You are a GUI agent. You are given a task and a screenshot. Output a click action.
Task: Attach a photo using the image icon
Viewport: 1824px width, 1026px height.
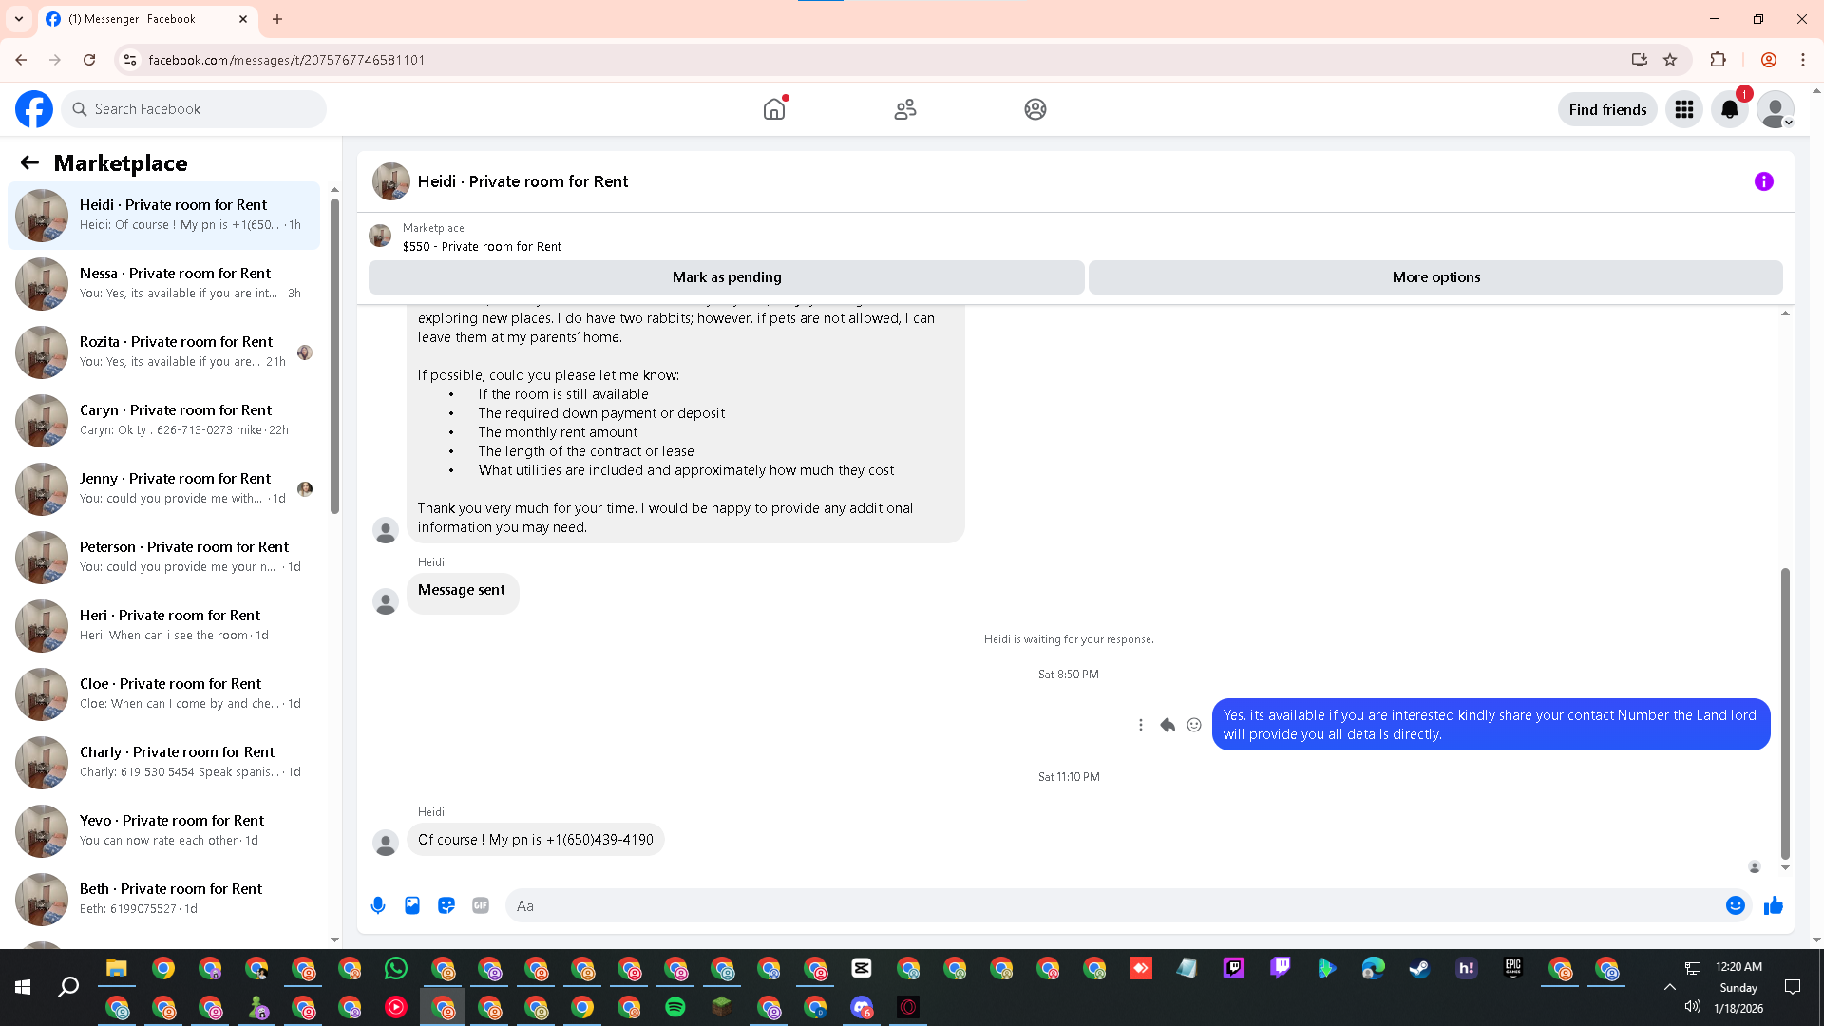tap(412, 905)
